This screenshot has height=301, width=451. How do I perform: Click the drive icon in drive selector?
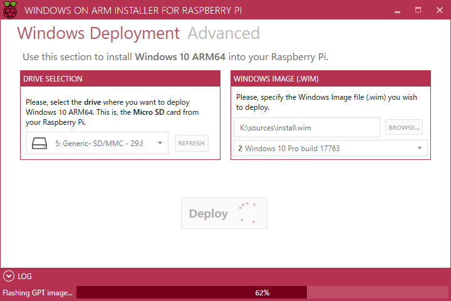pos(39,143)
